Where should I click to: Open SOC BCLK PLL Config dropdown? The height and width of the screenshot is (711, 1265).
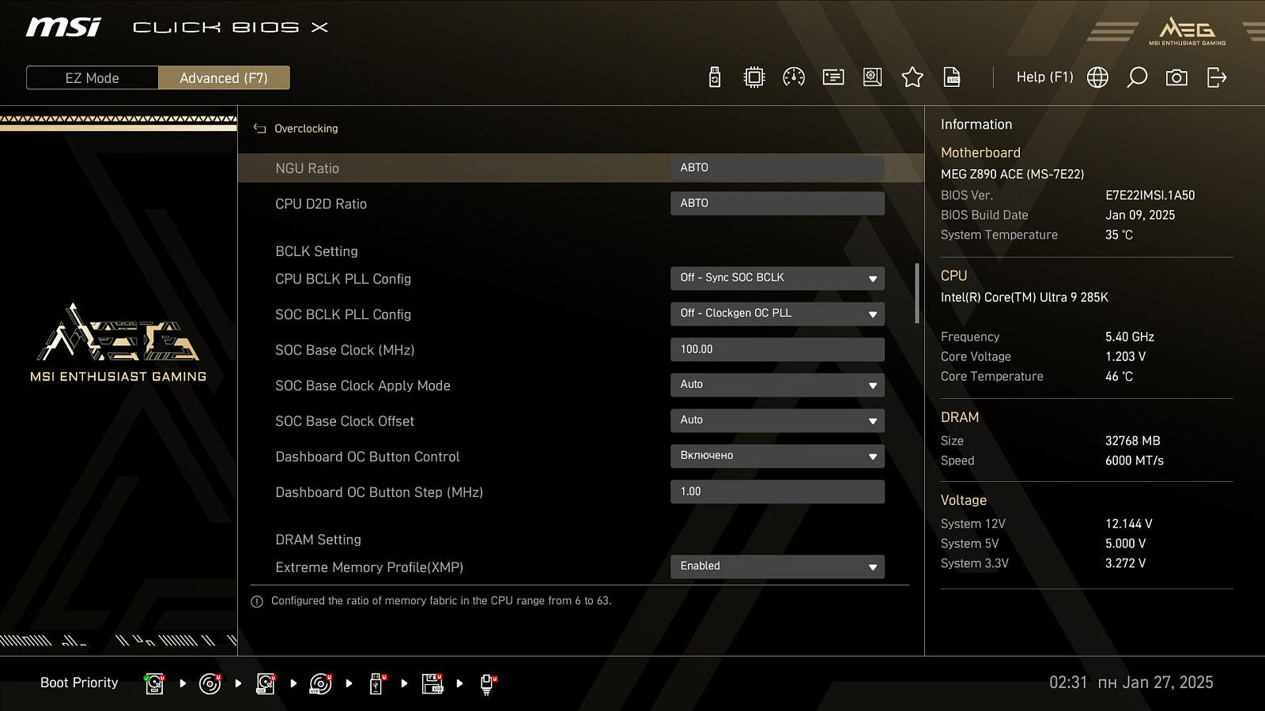click(x=777, y=314)
